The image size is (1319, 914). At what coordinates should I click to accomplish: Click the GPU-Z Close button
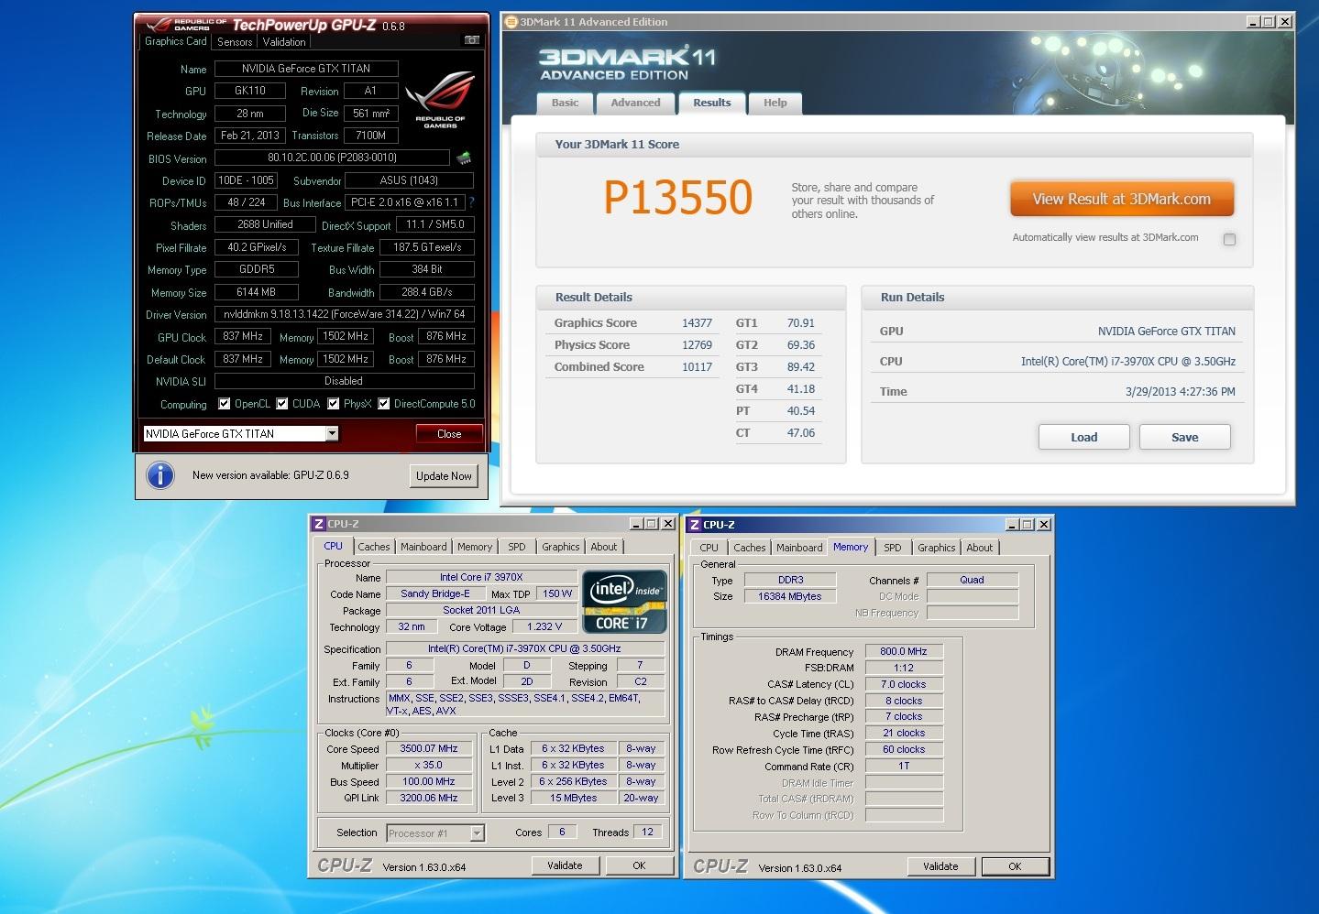click(449, 434)
